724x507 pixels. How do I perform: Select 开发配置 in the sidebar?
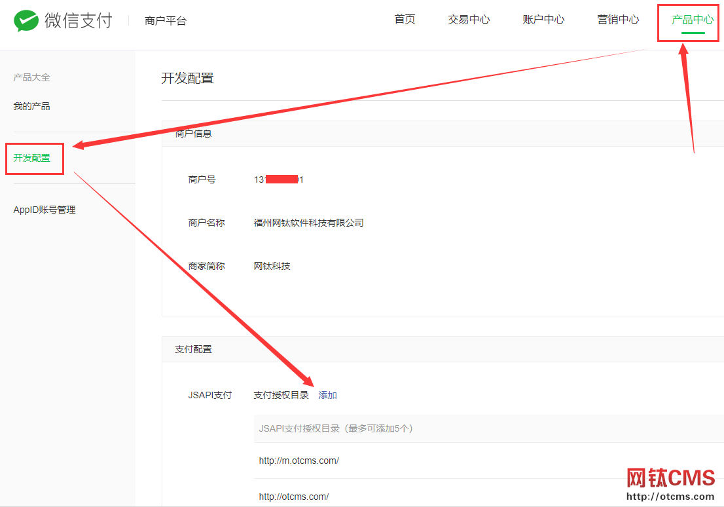click(x=31, y=157)
